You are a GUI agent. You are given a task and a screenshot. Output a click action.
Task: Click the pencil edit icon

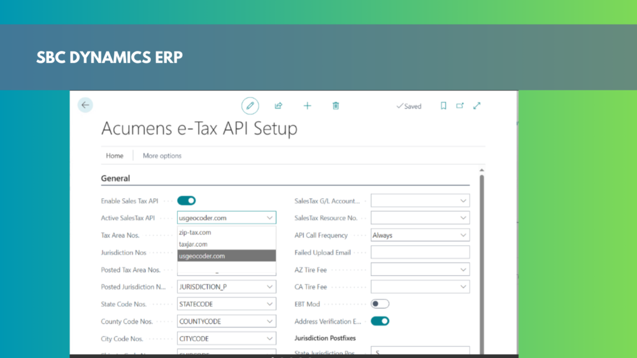click(x=250, y=106)
